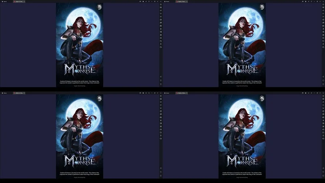Viewport: 325px width, 183px height.
Task: Raise volume in top-right emulator sidebar
Action: (323, 11)
